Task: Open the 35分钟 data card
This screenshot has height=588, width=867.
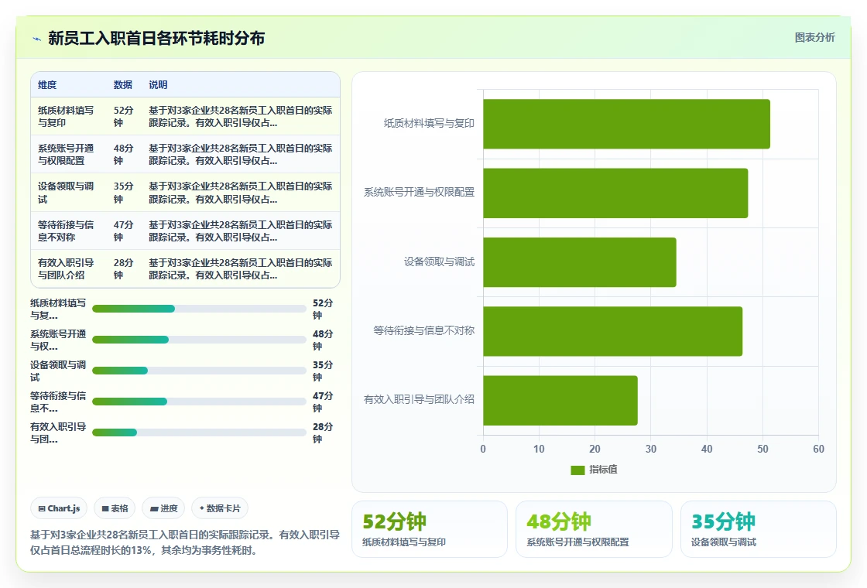Action: [x=758, y=529]
